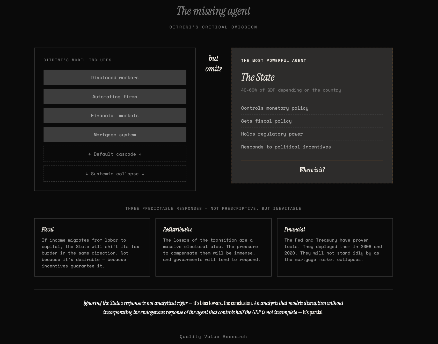Viewport: 438px width, 344px height.
Task: Click the "Fiscal" card heading
Action: pyautogui.click(x=48, y=229)
